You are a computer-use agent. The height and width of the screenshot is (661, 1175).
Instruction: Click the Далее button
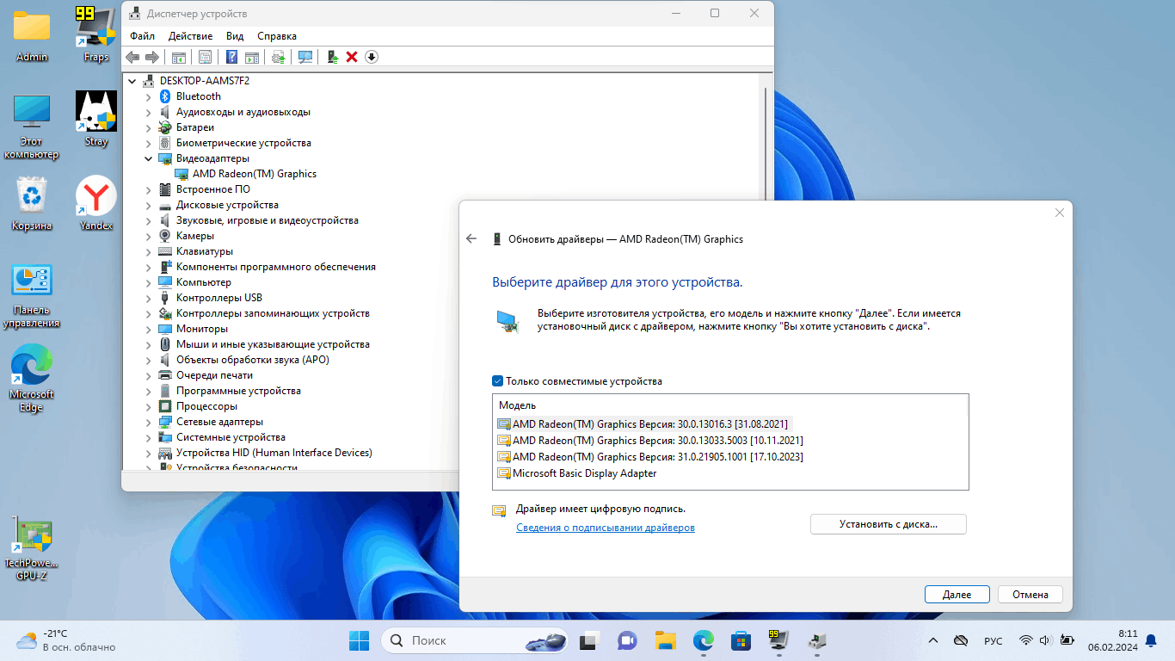pos(957,595)
